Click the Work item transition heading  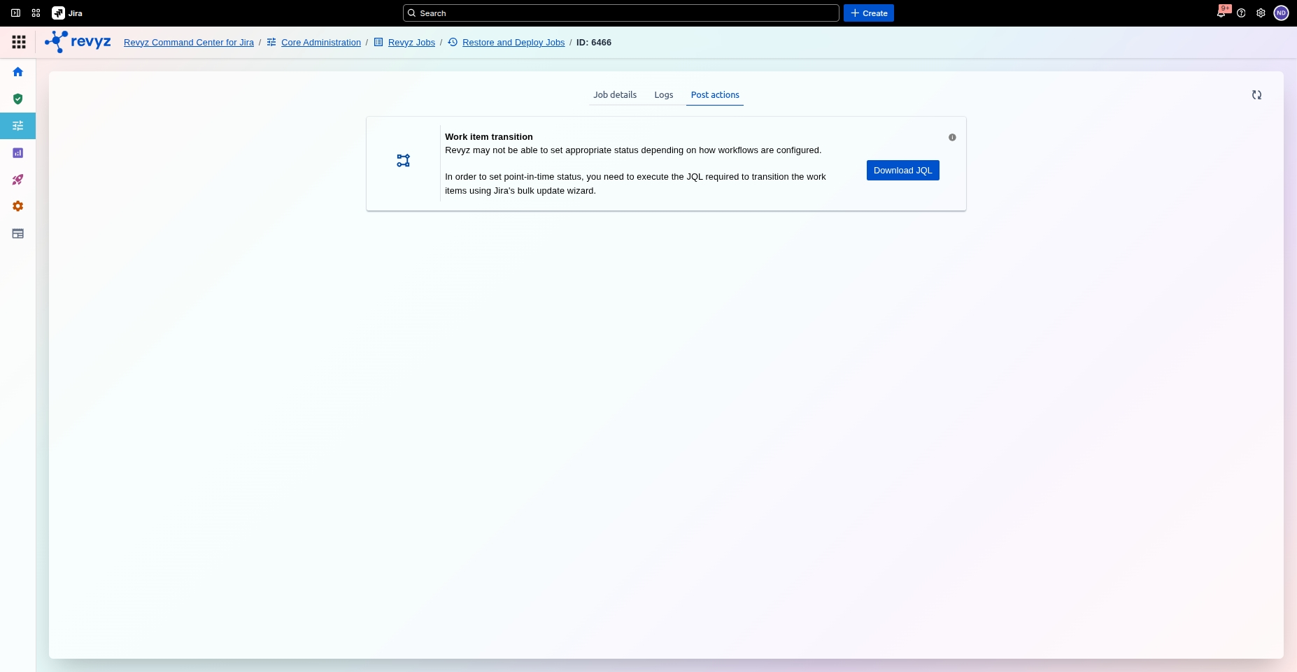click(x=489, y=137)
